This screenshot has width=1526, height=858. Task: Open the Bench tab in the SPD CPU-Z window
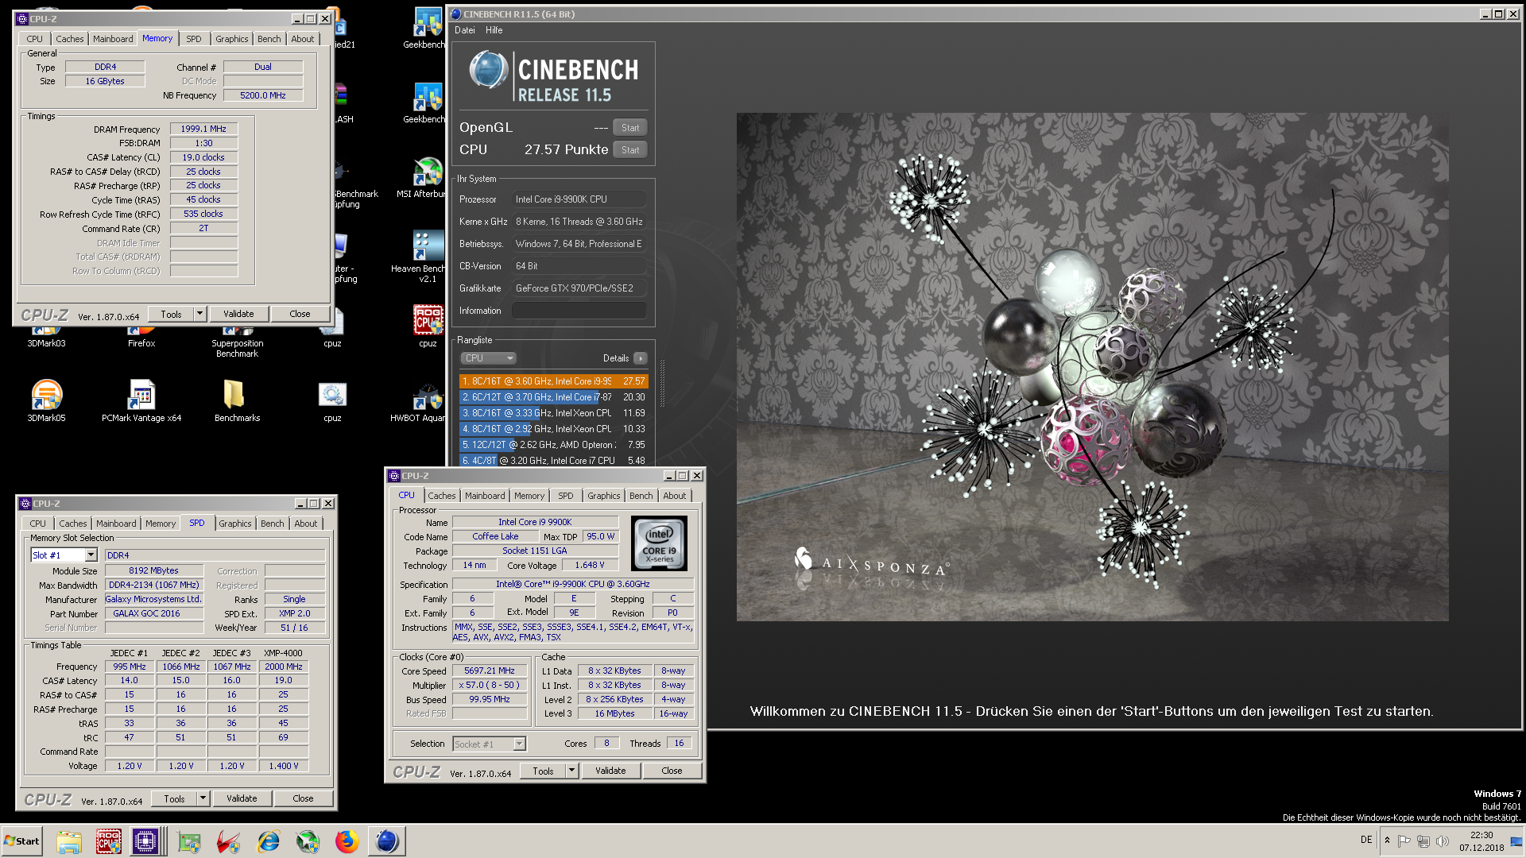(x=272, y=524)
